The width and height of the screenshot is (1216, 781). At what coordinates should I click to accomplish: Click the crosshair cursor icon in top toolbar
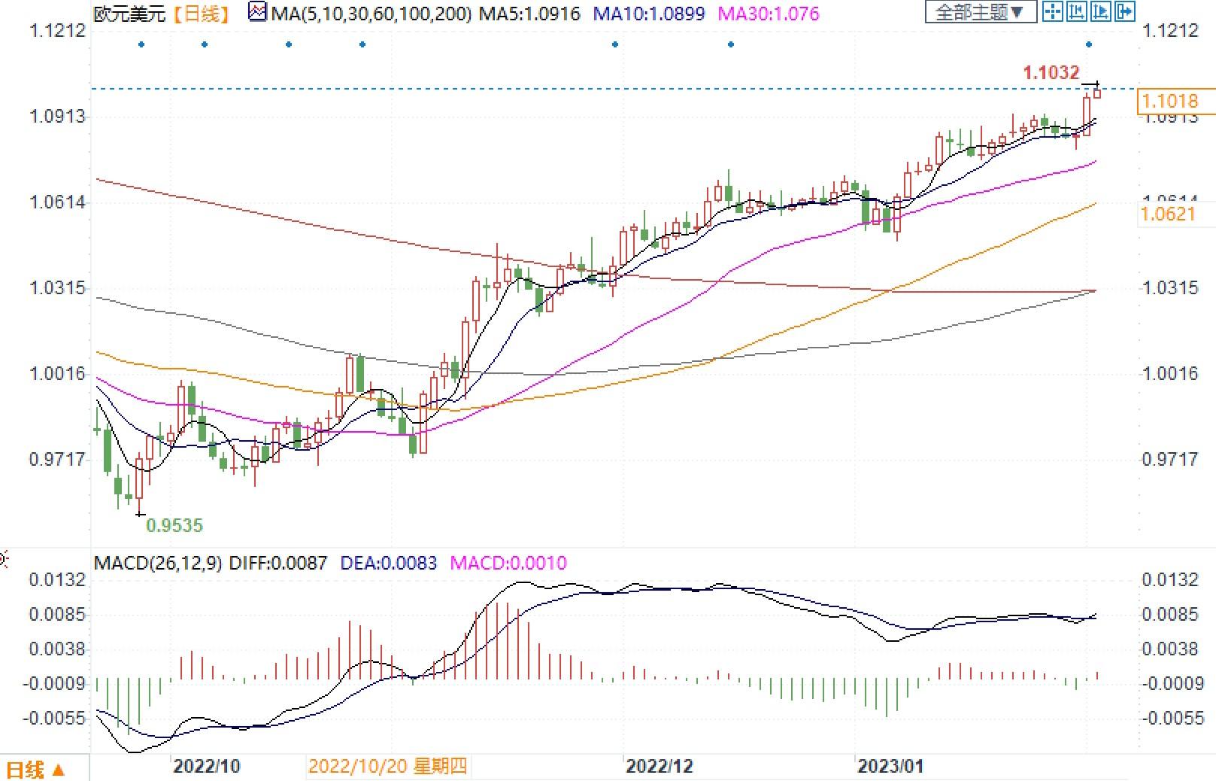[1053, 11]
